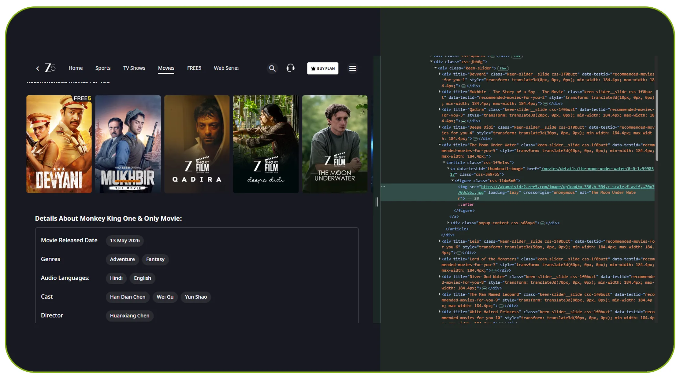Expand the River God Water slide node

pyautogui.click(x=440, y=277)
